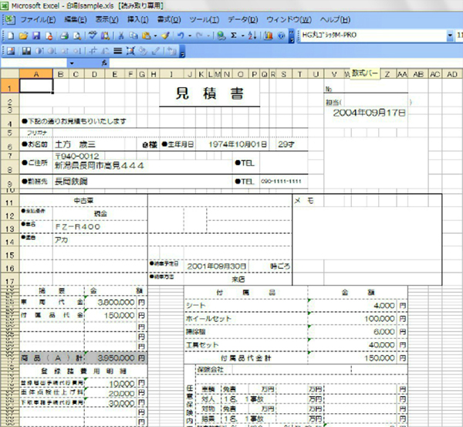Open the 挿入 menu

(x=137, y=20)
